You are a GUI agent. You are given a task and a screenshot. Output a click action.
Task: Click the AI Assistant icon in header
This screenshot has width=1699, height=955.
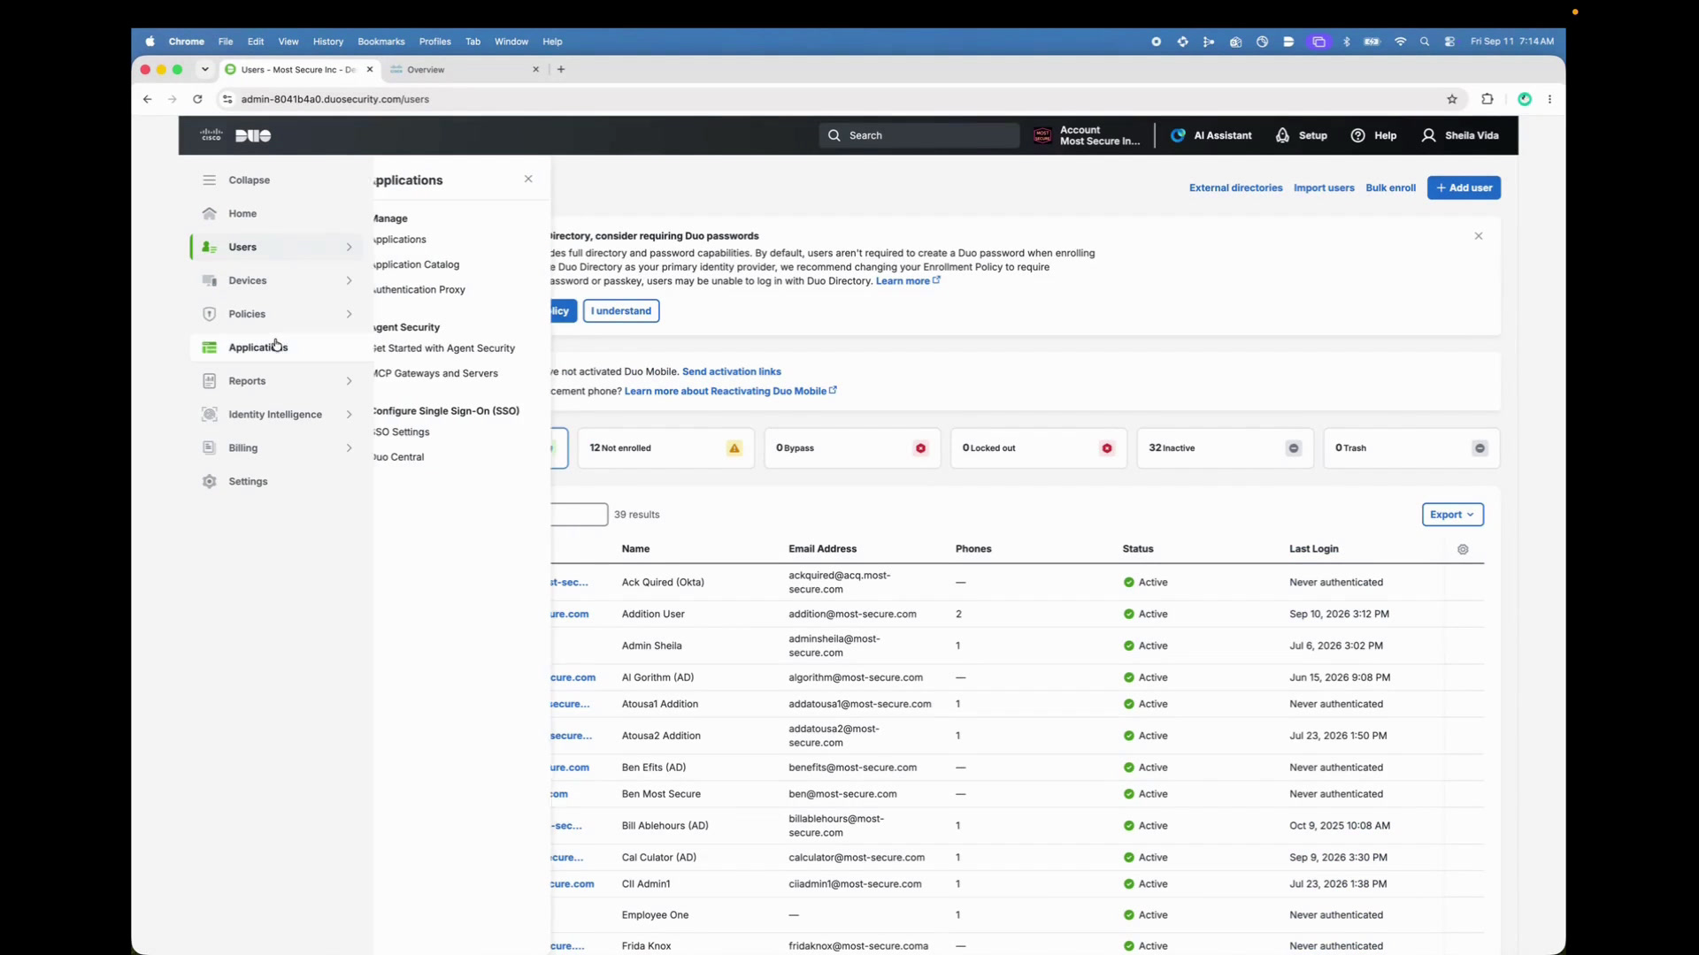pos(1178,135)
